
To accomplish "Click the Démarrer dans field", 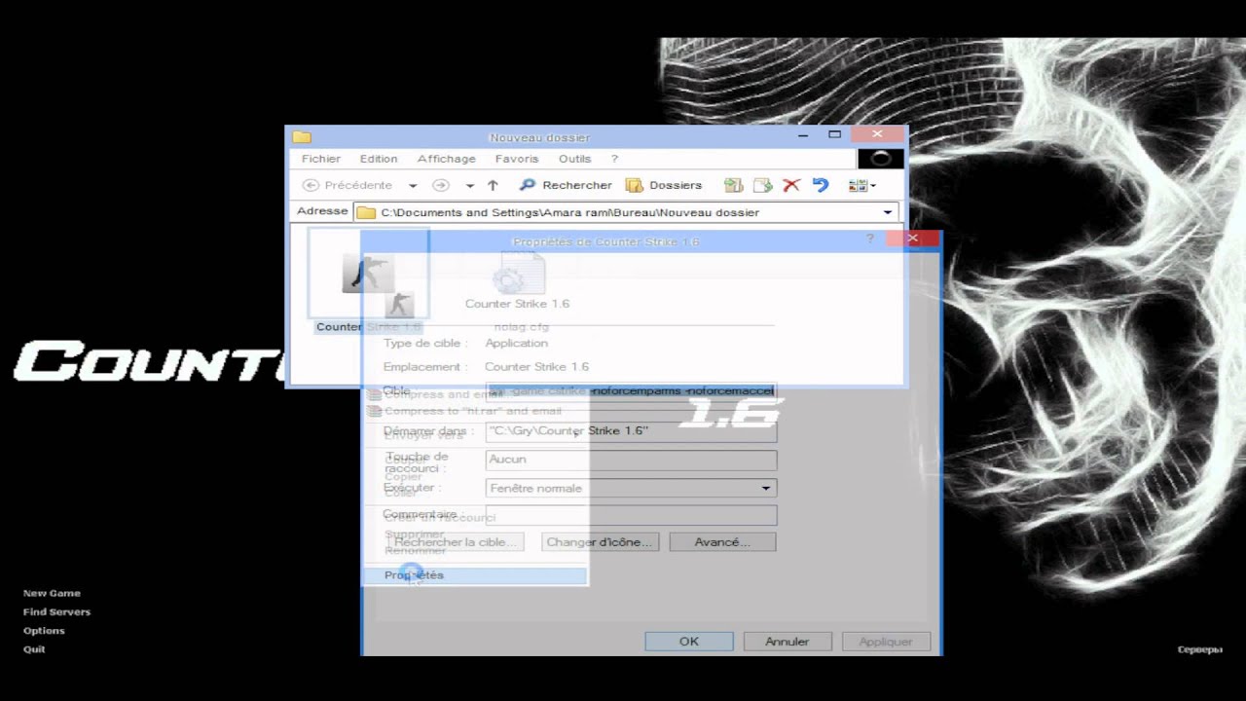I will tap(631, 430).
